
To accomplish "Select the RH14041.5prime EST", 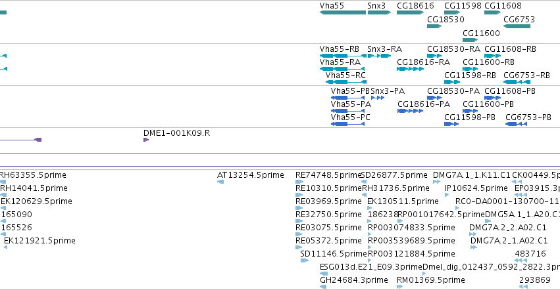I will (x=3, y=195).
